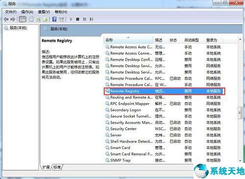The image size is (245, 179).
Task: Select the Security Center service row
Action: (x=163, y=129)
